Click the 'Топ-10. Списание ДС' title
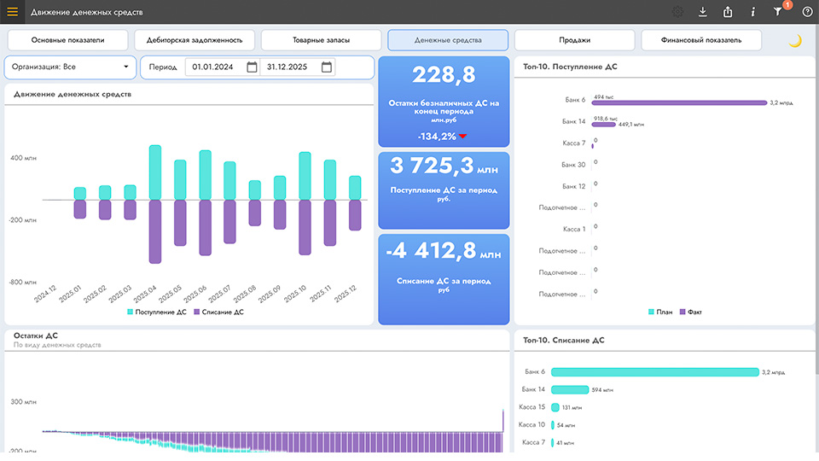Viewport: 819px width, 461px height. pos(564,341)
